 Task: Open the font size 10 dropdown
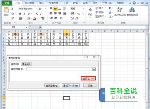tap(46, 9)
